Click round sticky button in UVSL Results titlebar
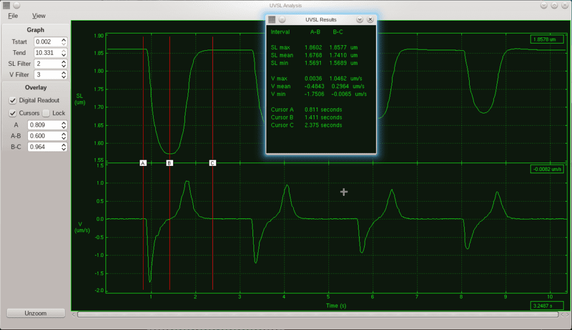This screenshot has width=572, height=330. (282, 20)
